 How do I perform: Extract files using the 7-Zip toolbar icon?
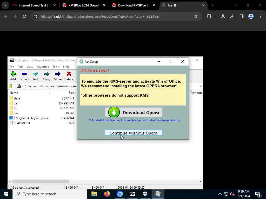click(x=24, y=76)
